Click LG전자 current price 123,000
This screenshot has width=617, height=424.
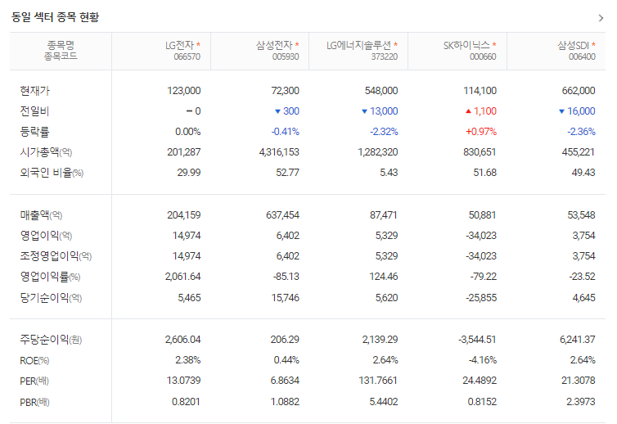click(x=184, y=91)
